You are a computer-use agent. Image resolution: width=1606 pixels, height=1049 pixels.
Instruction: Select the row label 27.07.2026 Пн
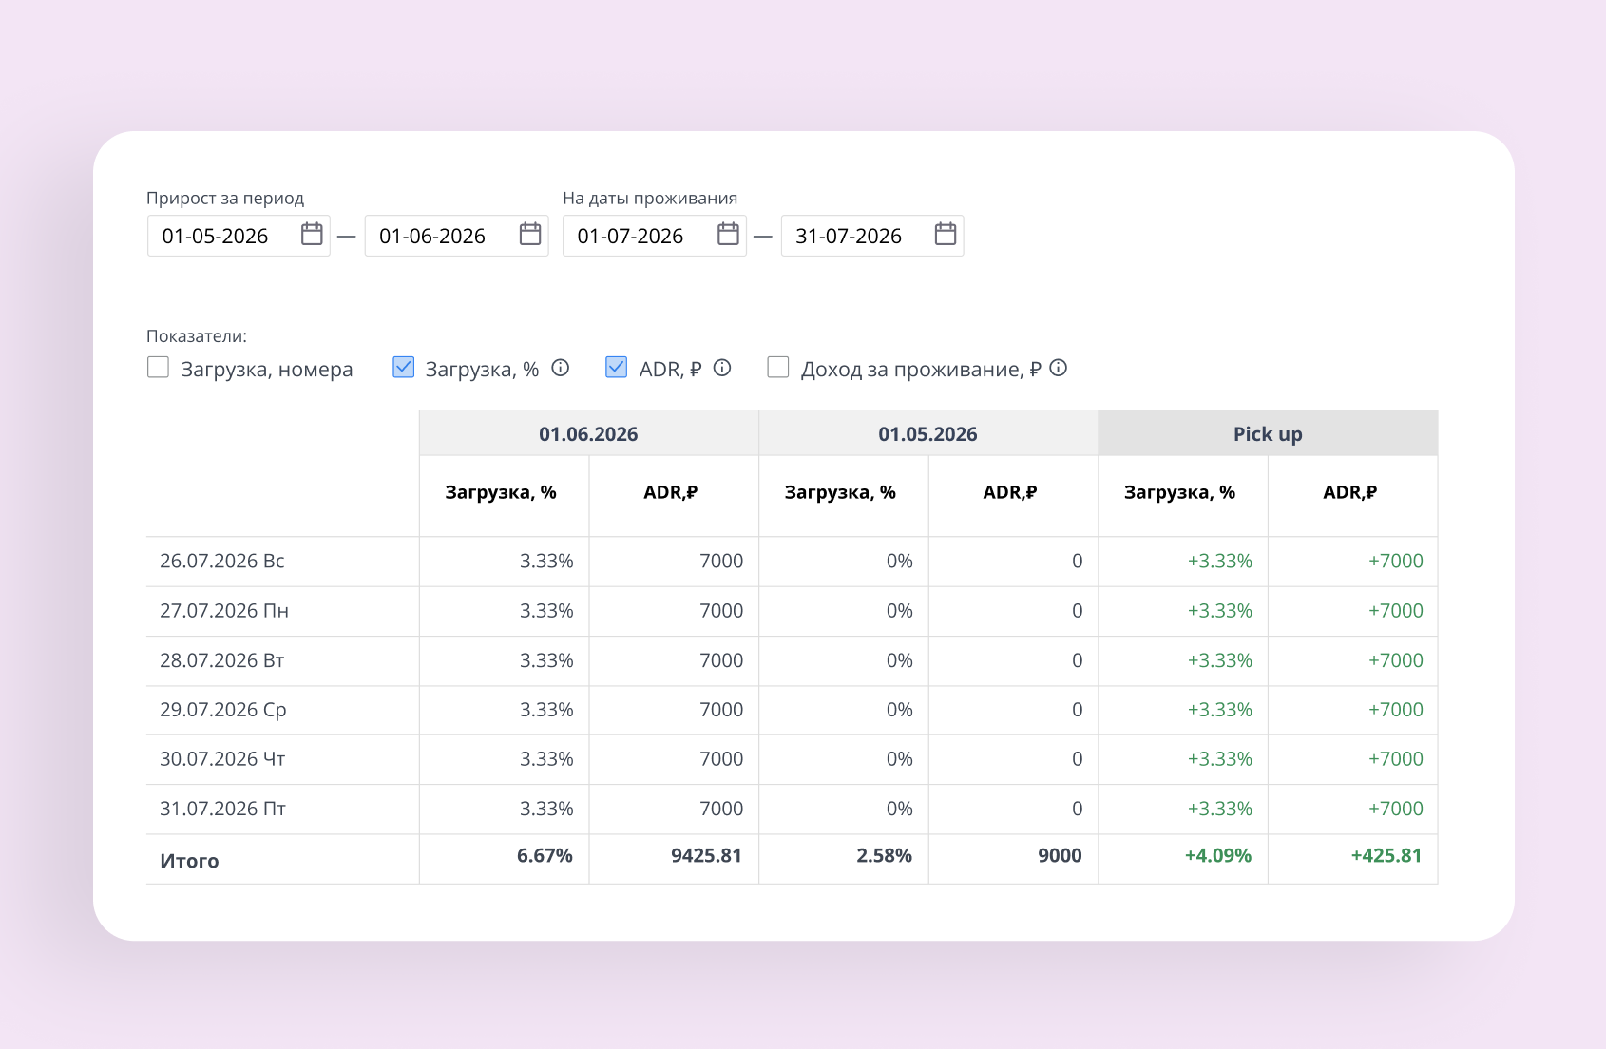[x=224, y=611]
